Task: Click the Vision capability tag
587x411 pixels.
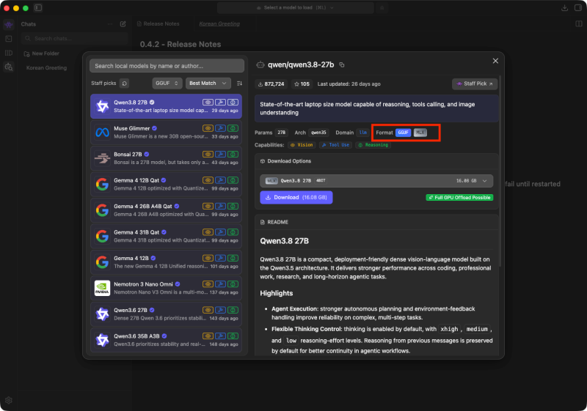Action: 302,145
